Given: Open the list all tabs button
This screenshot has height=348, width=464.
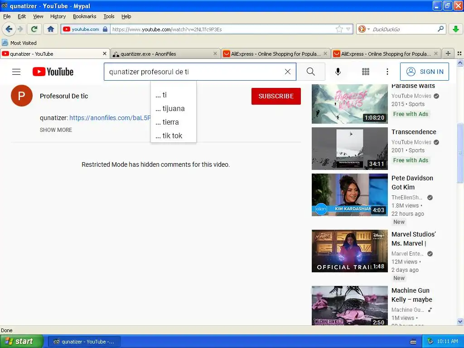Looking at the screenshot, I should 459,53.
